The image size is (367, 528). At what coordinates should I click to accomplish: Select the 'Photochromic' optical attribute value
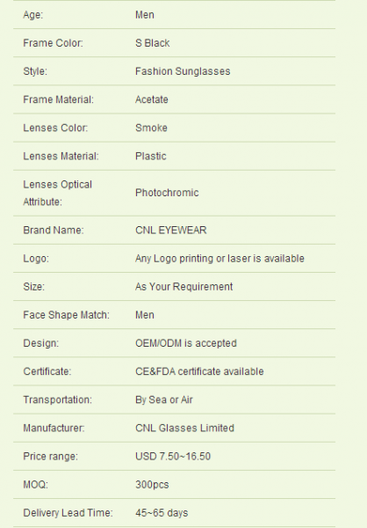[x=167, y=193]
